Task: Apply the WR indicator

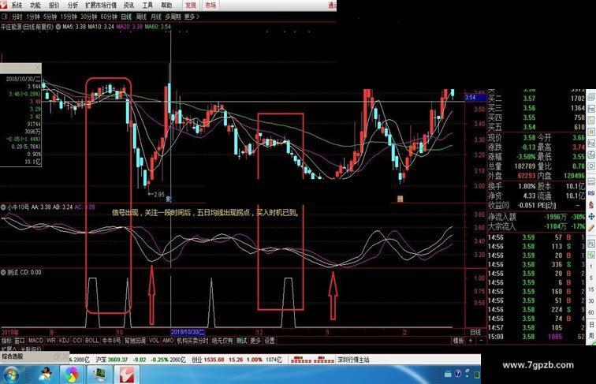Action: tap(51, 341)
